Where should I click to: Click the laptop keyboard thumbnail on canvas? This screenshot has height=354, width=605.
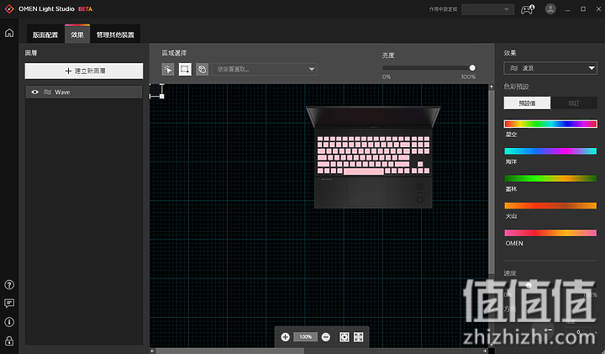pyautogui.click(x=373, y=157)
